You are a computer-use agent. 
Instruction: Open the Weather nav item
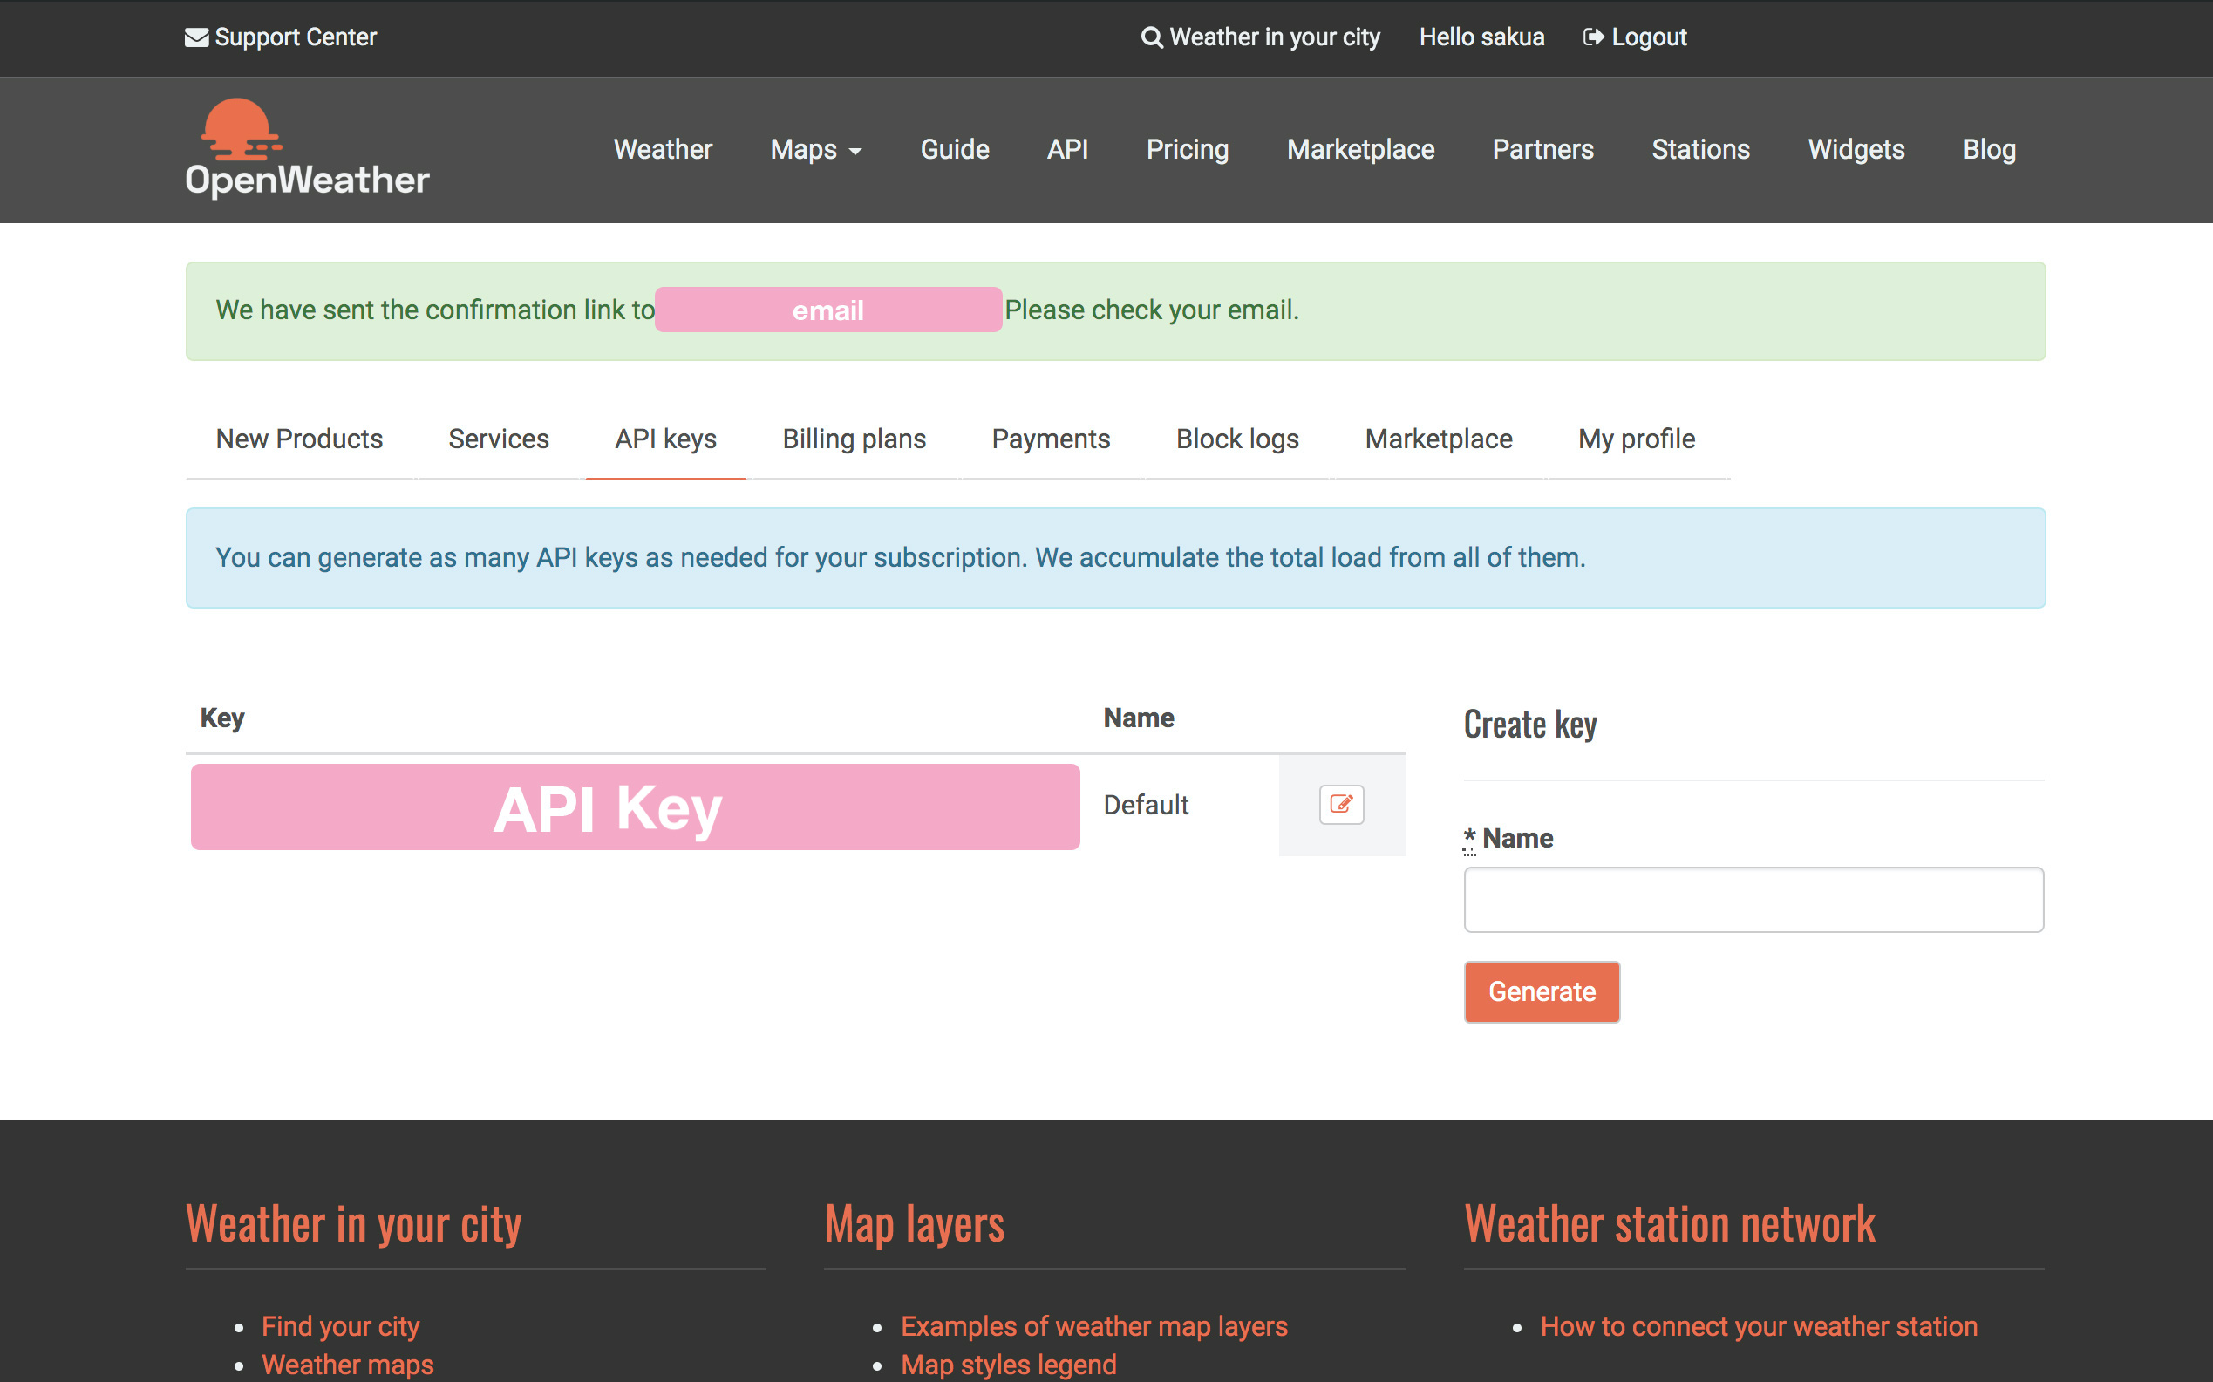click(x=663, y=149)
